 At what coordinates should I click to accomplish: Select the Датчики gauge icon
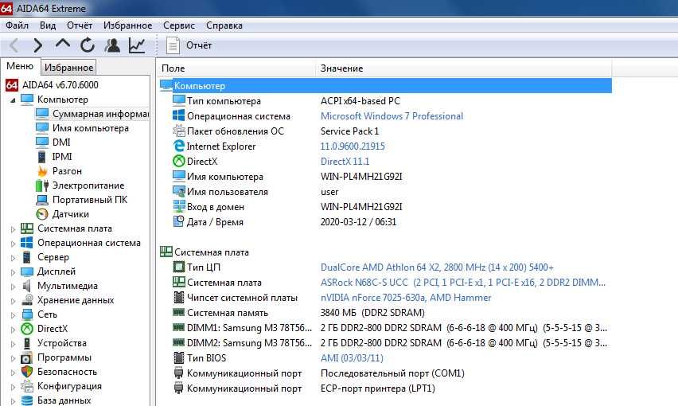[x=42, y=214]
